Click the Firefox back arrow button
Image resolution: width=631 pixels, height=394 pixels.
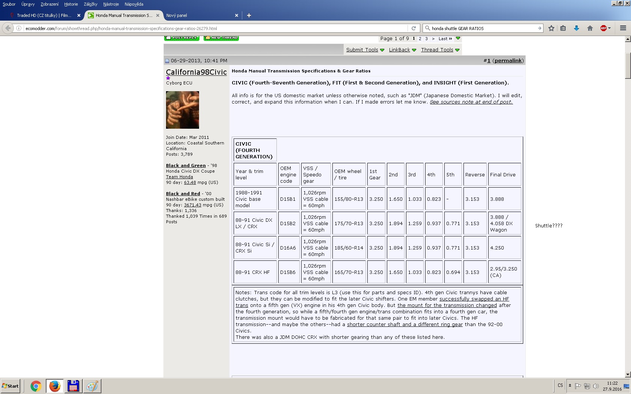coord(8,28)
